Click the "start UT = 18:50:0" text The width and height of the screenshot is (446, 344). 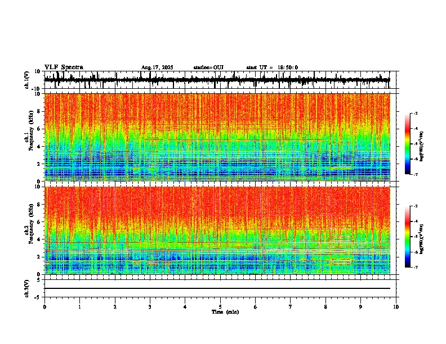pyautogui.click(x=272, y=67)
